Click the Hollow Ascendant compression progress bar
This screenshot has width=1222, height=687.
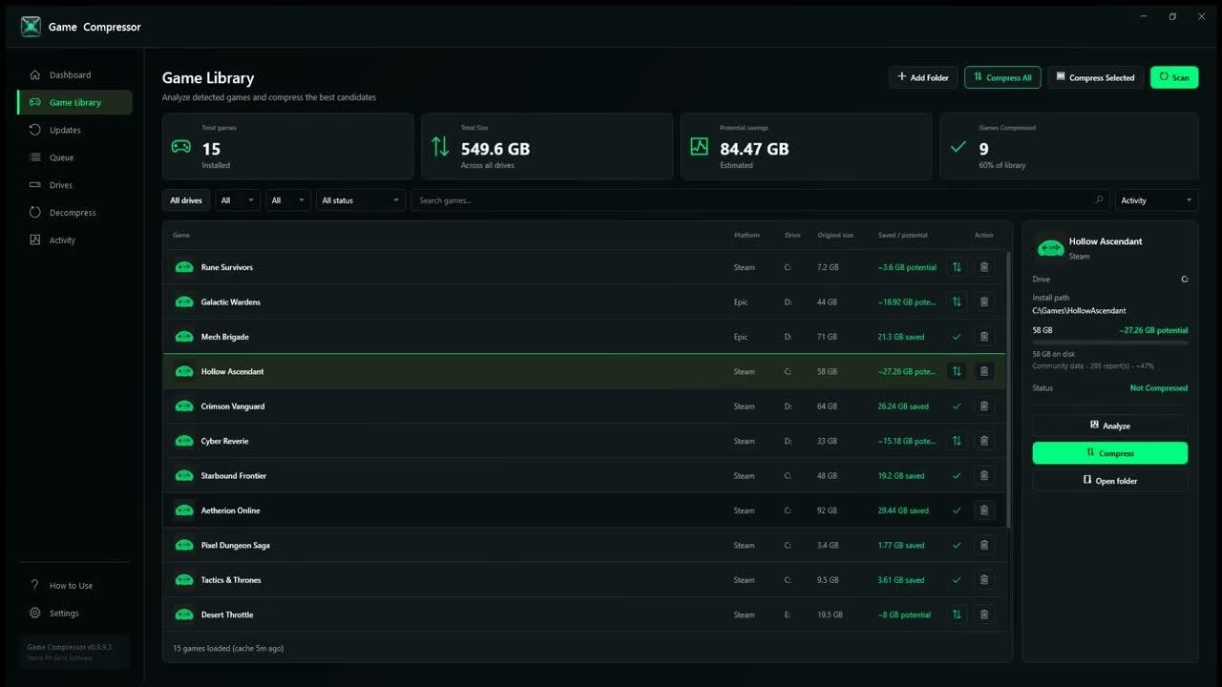pos(1110,342)
